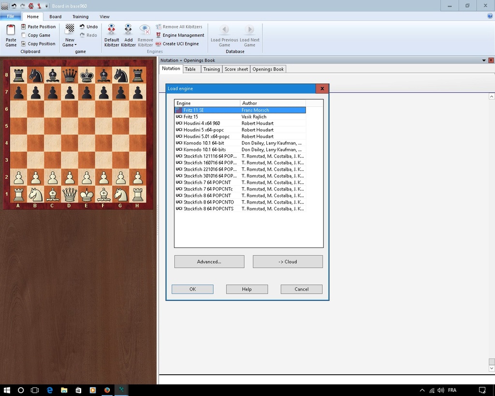
Task: Confirm the Load engine dialog with OK
Action: coord(192,289)
